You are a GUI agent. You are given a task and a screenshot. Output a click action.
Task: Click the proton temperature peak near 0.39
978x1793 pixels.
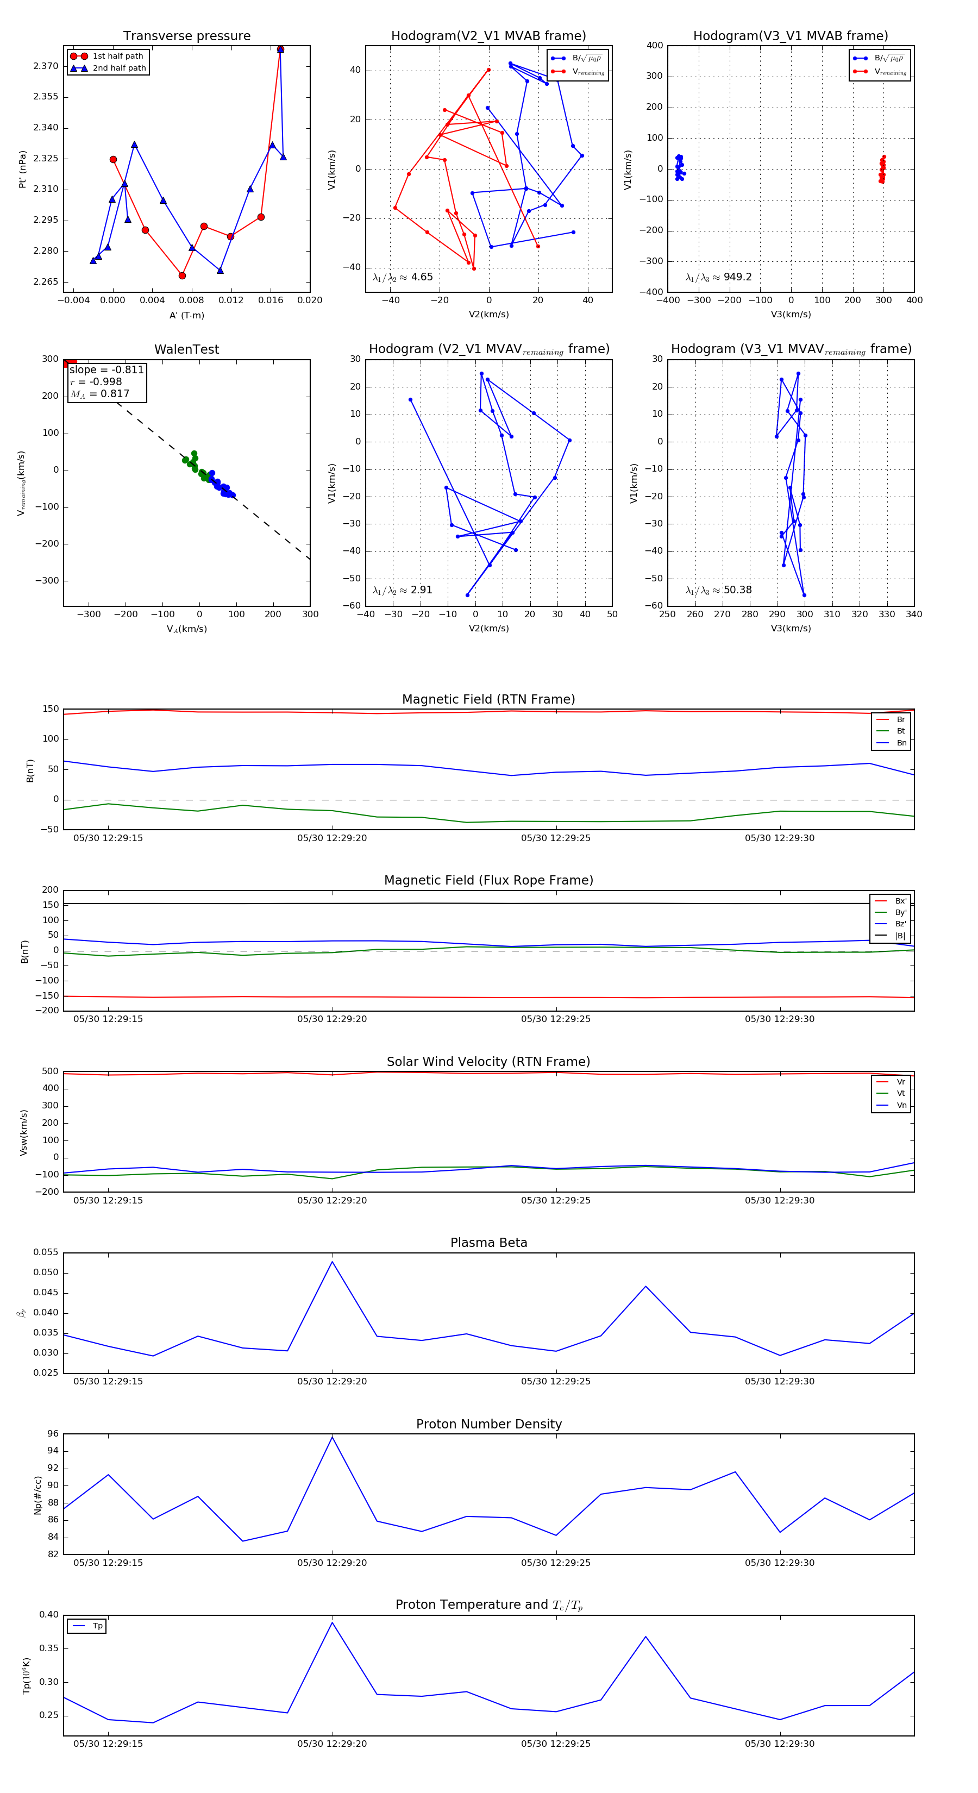click(332, 1622)
